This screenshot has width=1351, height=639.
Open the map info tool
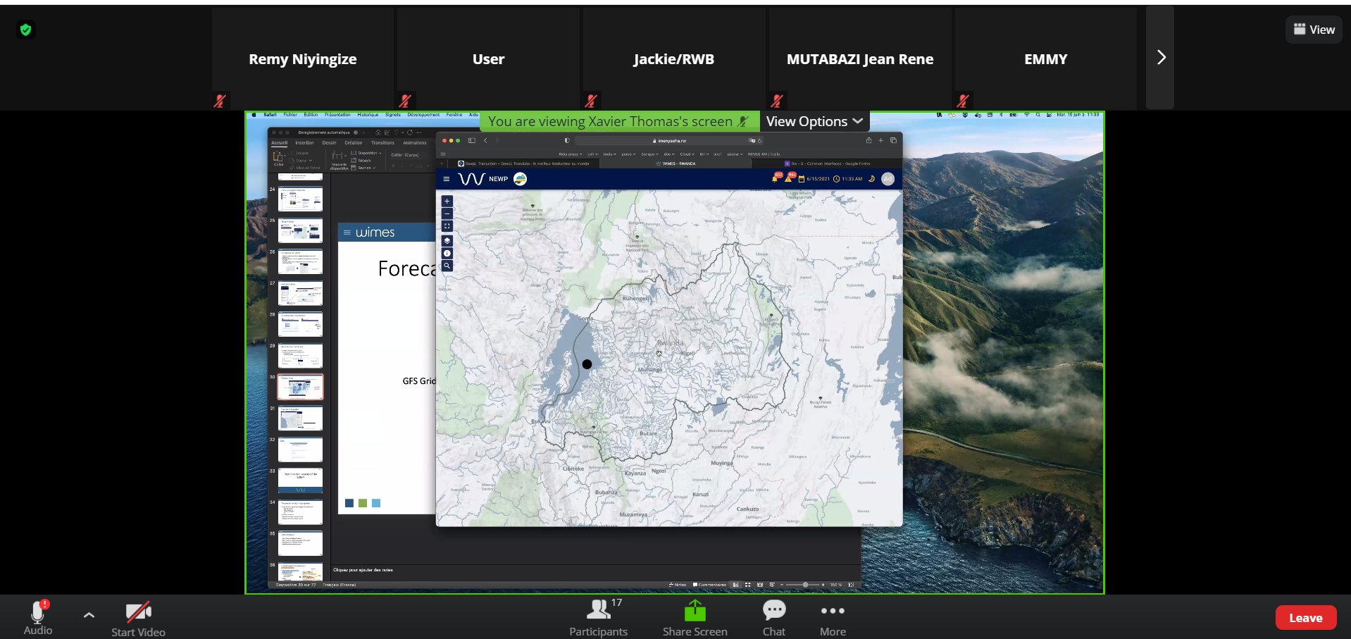coord(447,254)
